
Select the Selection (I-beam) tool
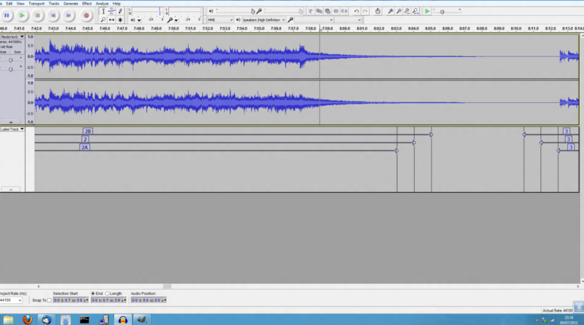point(103,11)
